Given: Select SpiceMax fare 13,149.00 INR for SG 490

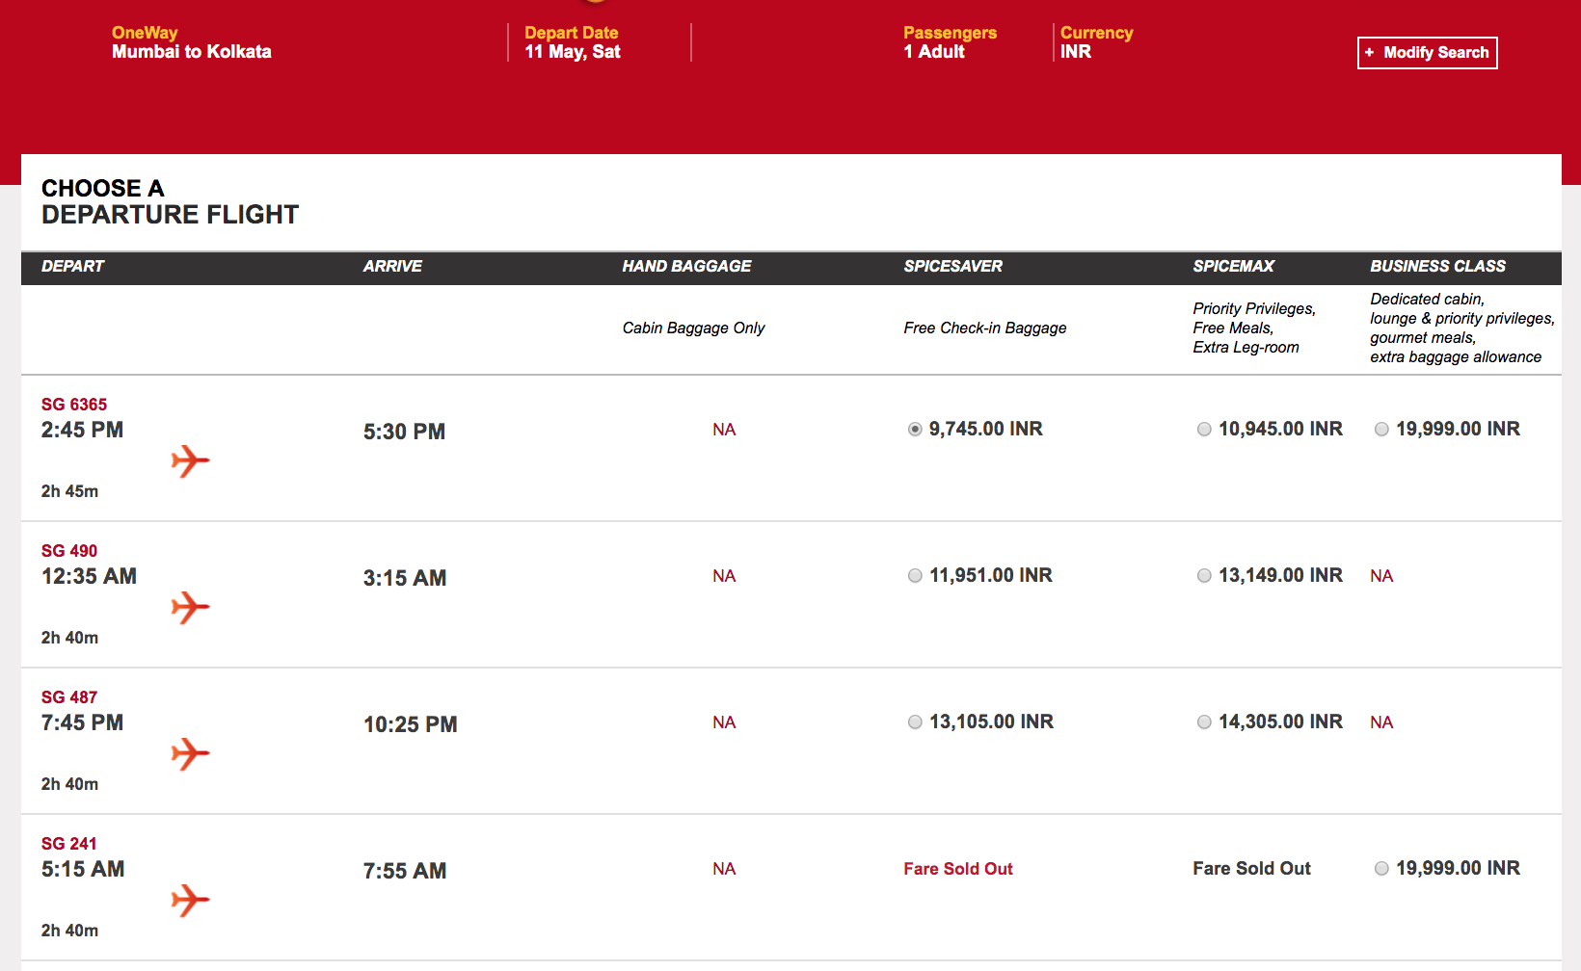Looking at the screenshot, I should click(x=1204, y=576).
